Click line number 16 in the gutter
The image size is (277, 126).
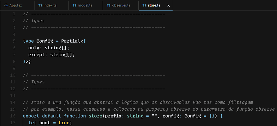click(x=13, y=116)
